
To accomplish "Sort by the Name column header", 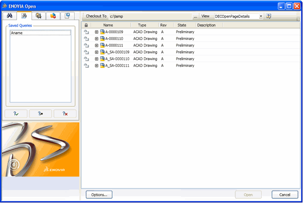I will click(x=108, y=25).
